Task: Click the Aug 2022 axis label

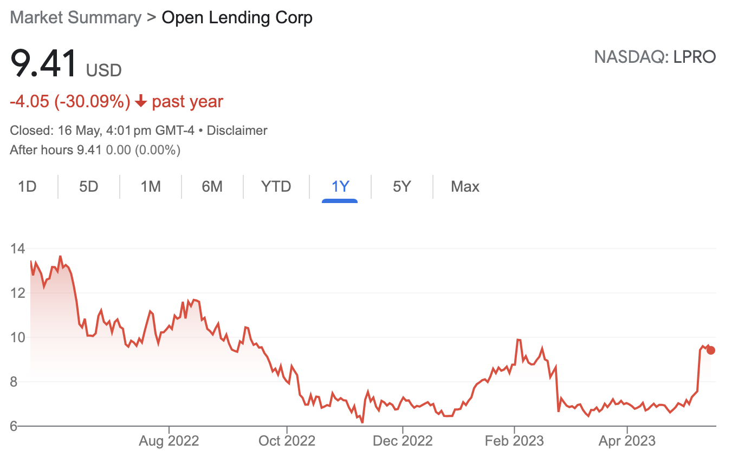Action: (169, 441)
